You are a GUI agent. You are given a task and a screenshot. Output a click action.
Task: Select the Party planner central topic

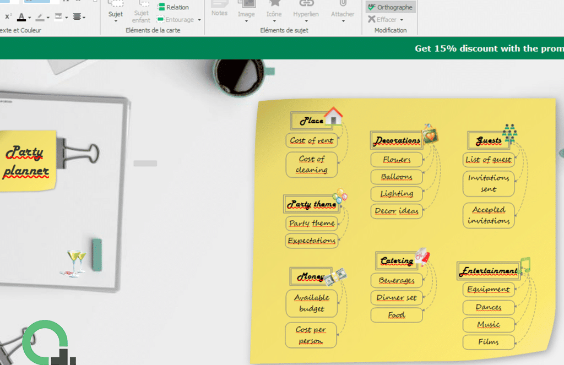click(x=27, y=161)
